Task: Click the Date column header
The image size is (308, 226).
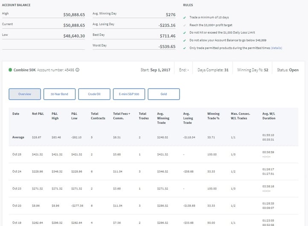Action: [x=16, y=114]
